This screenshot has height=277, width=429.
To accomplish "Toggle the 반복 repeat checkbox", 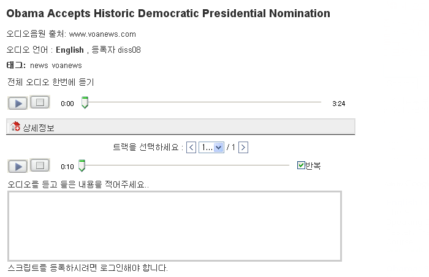I will click(301, 165).
